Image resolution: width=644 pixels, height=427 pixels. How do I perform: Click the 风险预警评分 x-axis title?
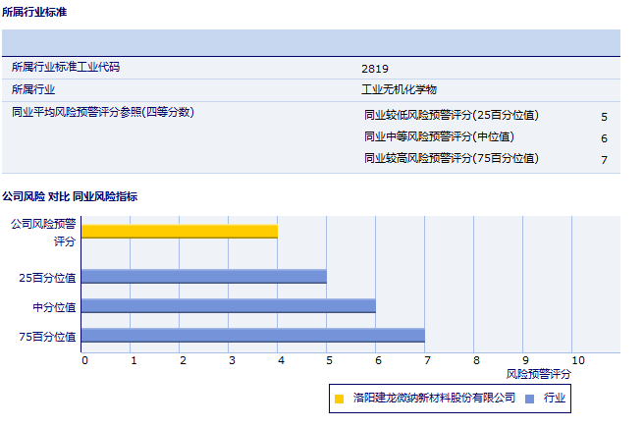pyautogui.click(x=538, y=374)
